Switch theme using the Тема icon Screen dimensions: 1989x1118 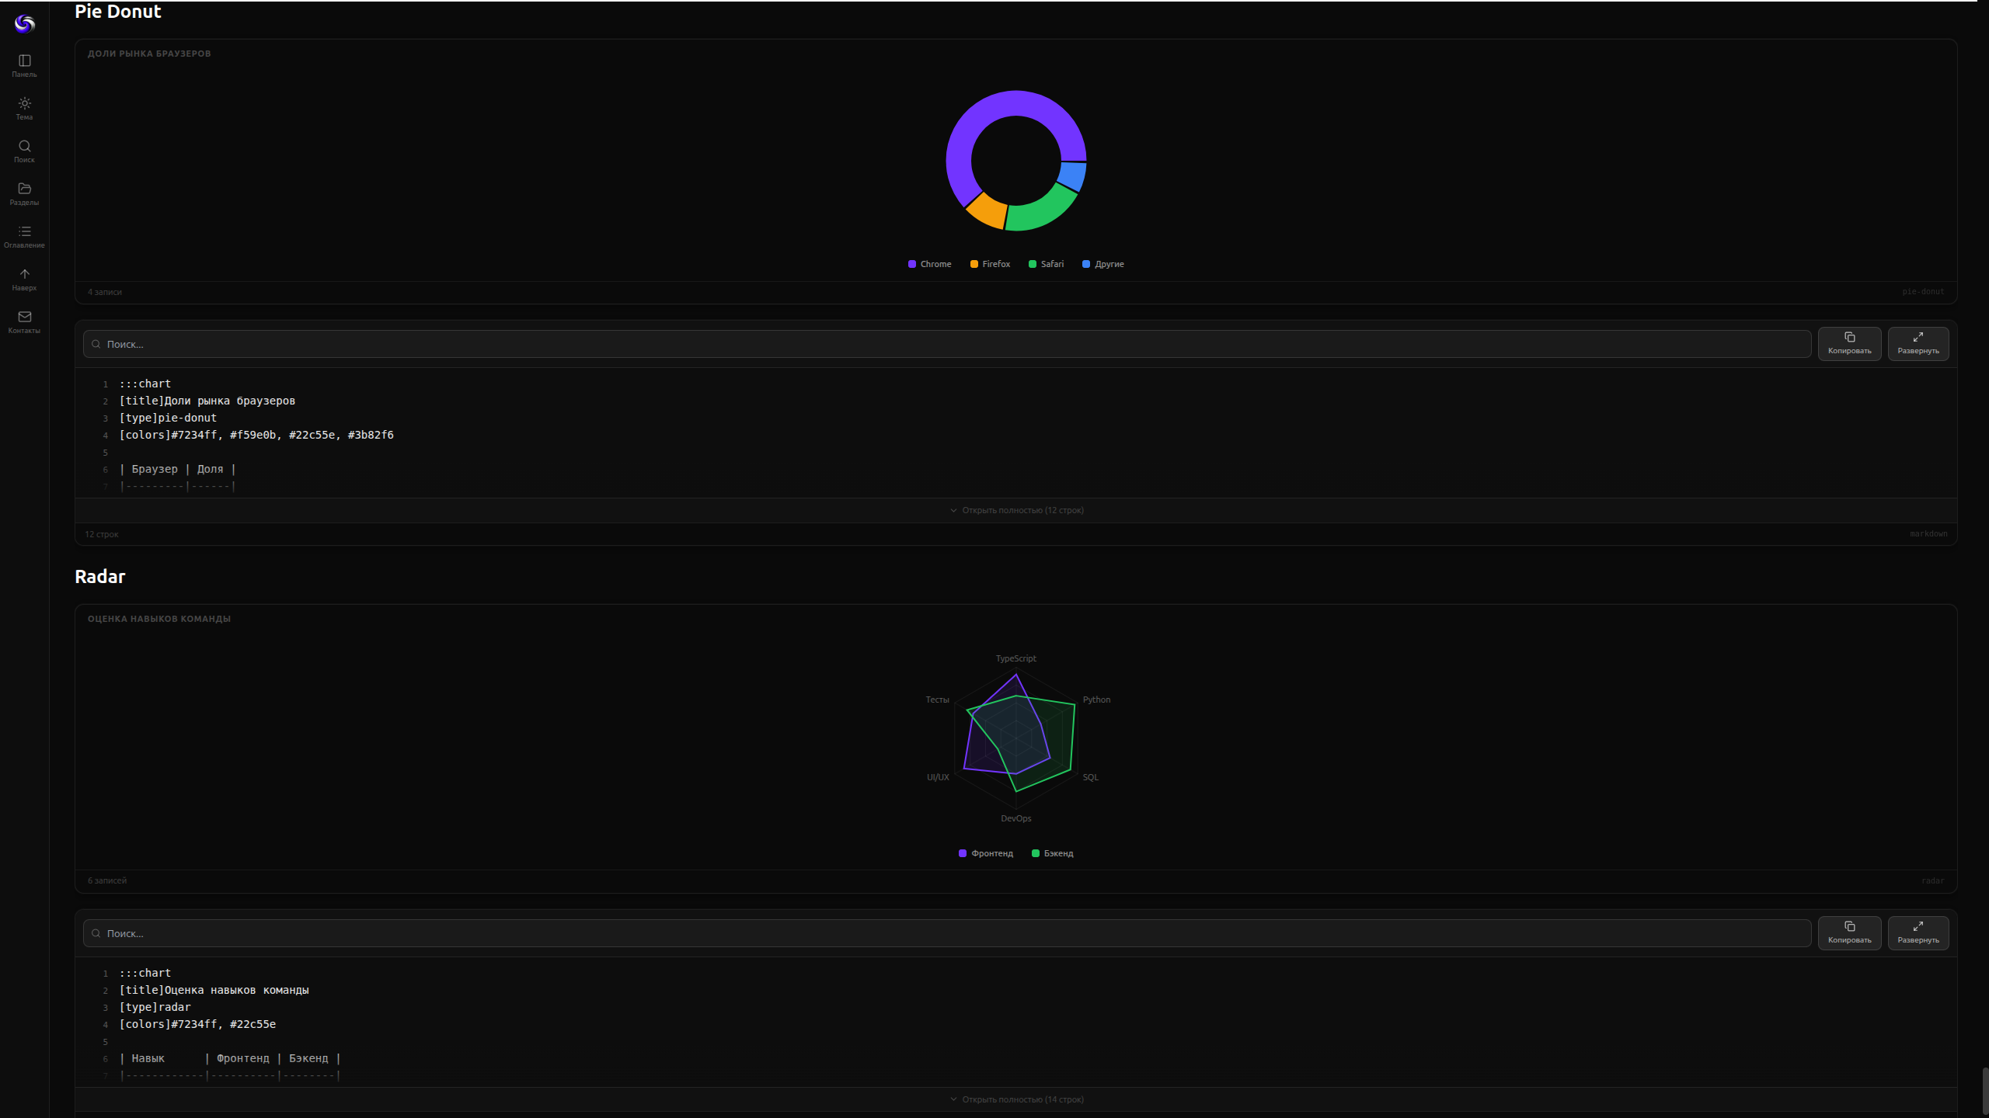click(24, 108)
